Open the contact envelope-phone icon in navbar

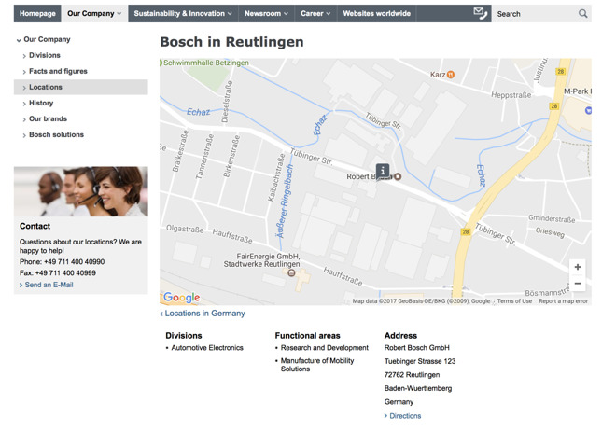point(481,13)
